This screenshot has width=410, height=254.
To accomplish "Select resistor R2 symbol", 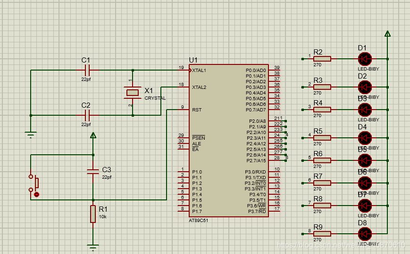I will 322,59.
